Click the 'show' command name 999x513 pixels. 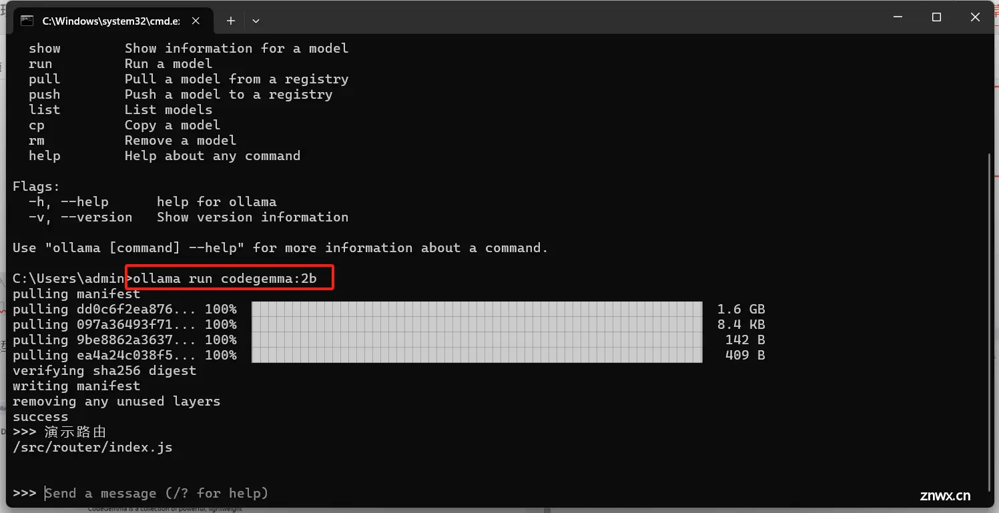point(45,48)
